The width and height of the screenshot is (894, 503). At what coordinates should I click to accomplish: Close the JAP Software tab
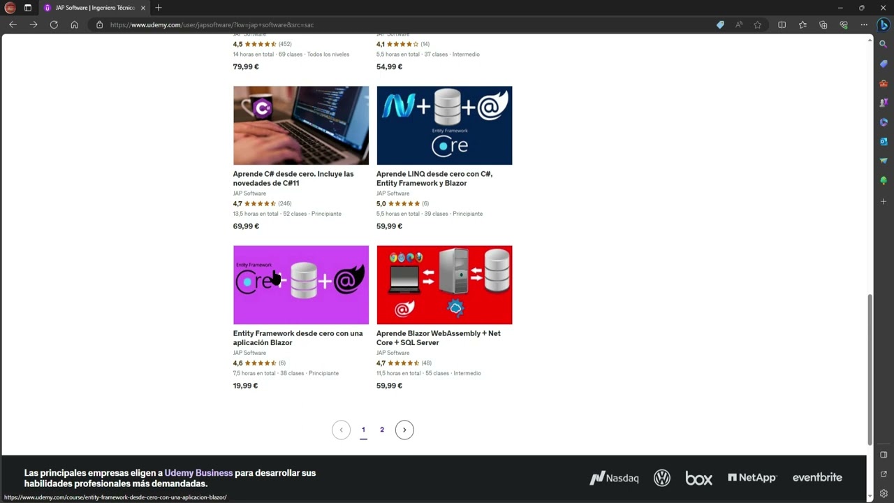(x=142, y=8)
